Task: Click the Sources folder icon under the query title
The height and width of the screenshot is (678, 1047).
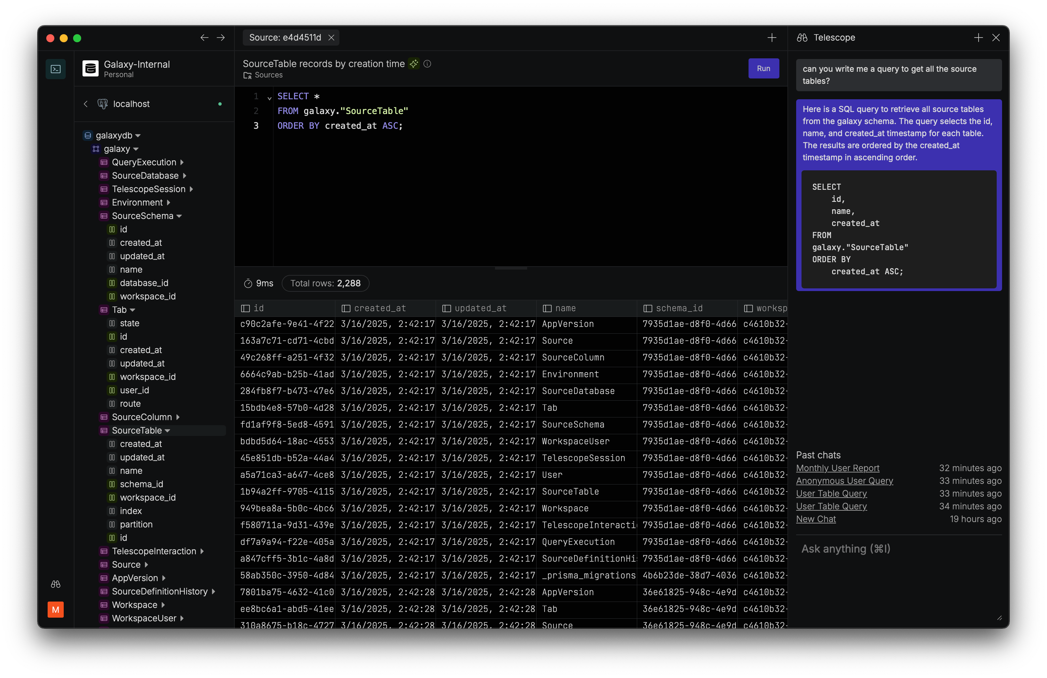Action: coord(247,75)
